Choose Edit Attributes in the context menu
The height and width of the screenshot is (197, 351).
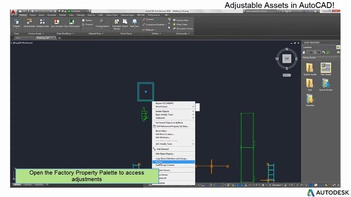[x=173, y=137]
